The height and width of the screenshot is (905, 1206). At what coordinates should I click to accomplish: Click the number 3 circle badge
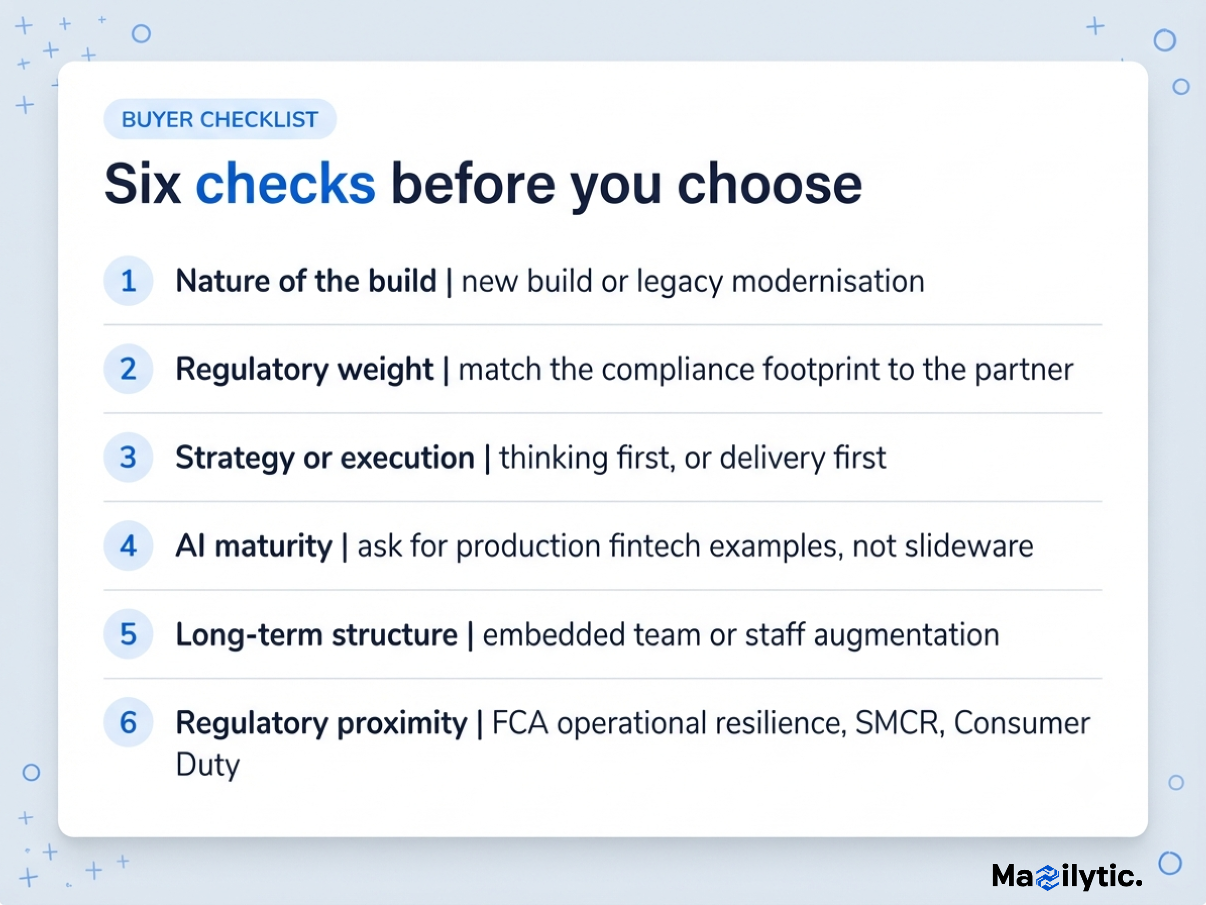[128, 458]
